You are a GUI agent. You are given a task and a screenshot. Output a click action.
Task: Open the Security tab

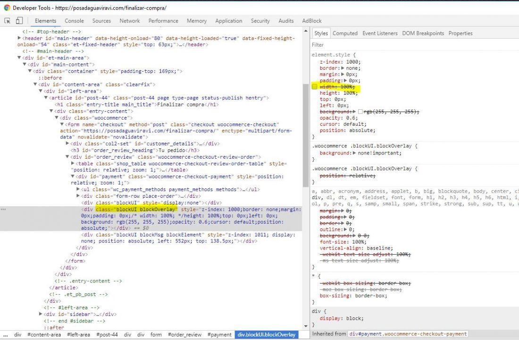pos(260,21)
